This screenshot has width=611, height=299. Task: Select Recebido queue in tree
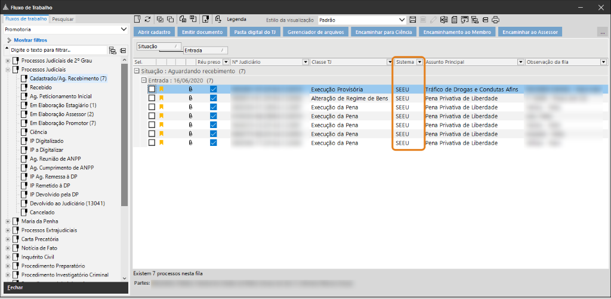[x=41, y=88]
